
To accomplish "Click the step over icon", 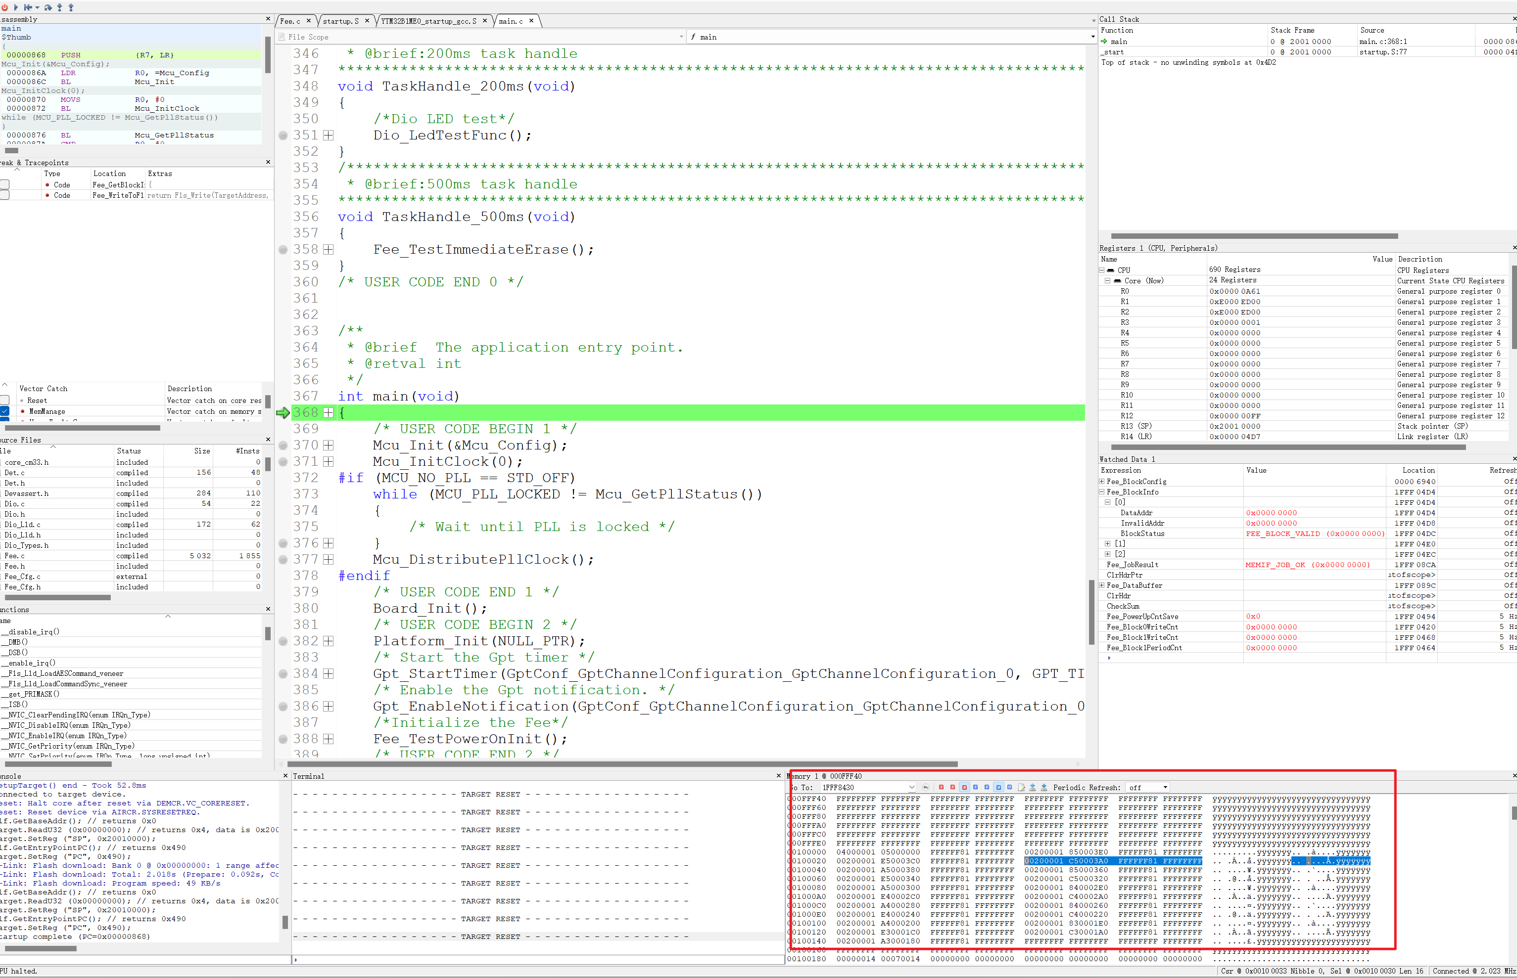I will 47,7.
